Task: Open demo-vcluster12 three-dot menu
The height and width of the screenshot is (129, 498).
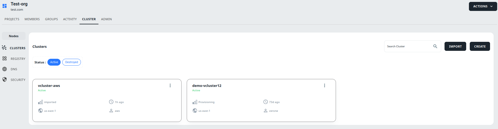Action: click(324, 86)
